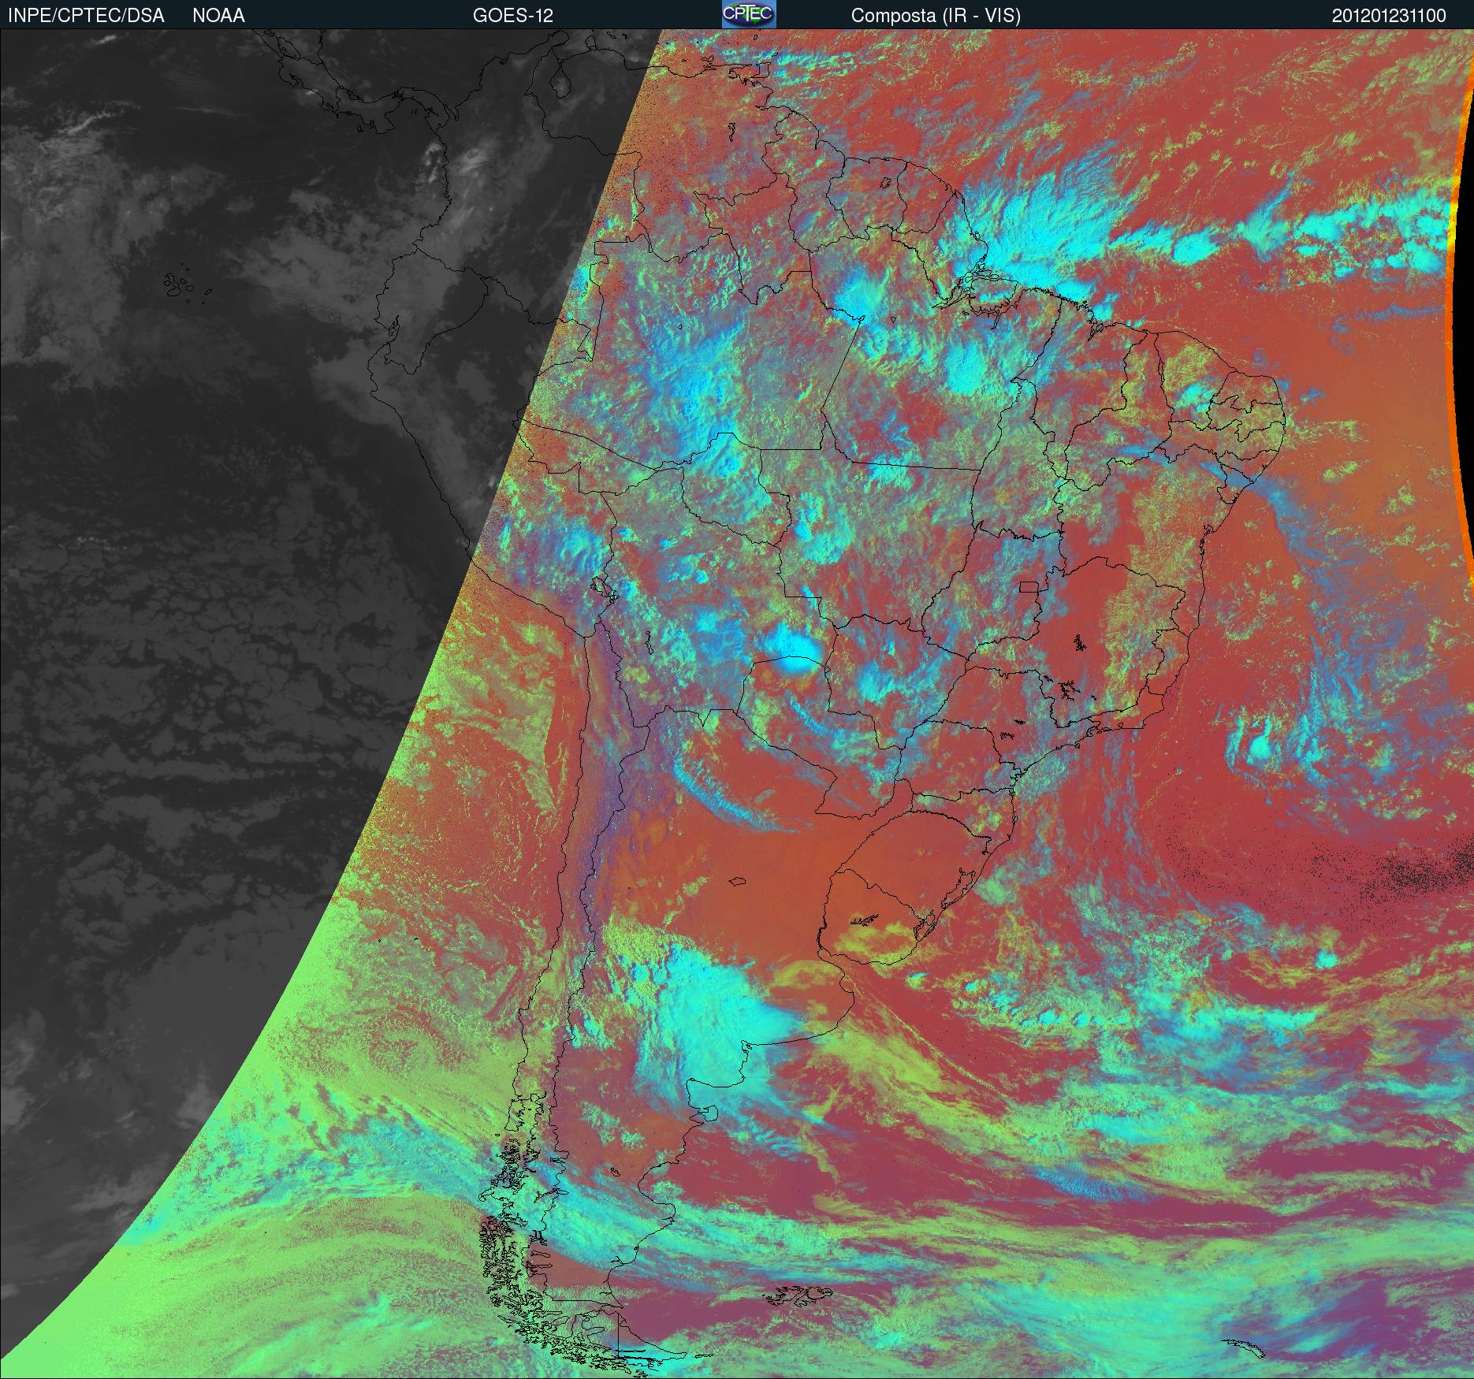Image resolution: width=1474 pixels, height=1379 pixels.
Task: Click the GOES-12 satellite label
Action: click(x=512, y=16)
